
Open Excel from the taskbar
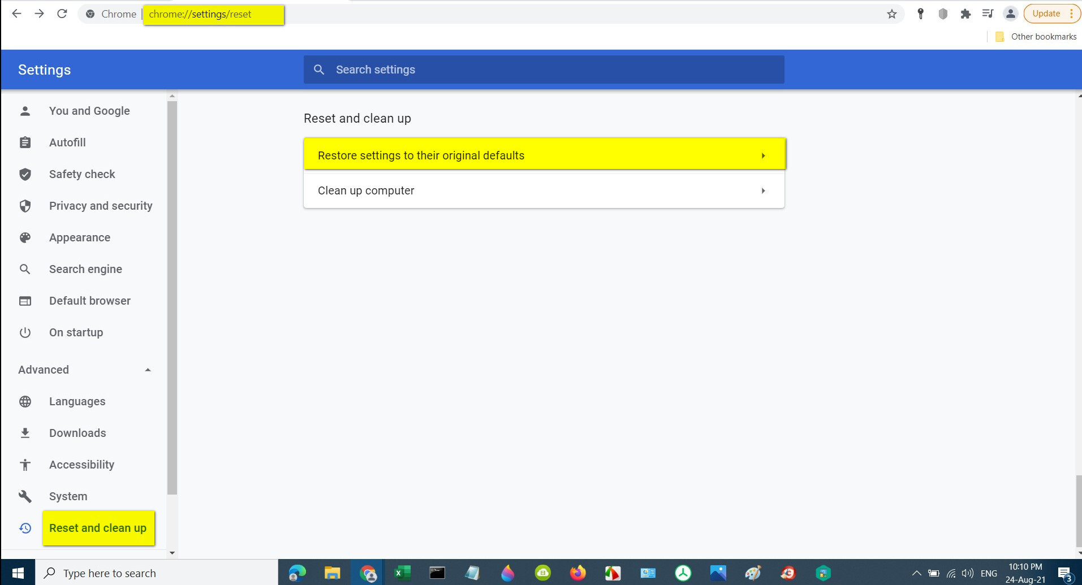tap(402, 573)
